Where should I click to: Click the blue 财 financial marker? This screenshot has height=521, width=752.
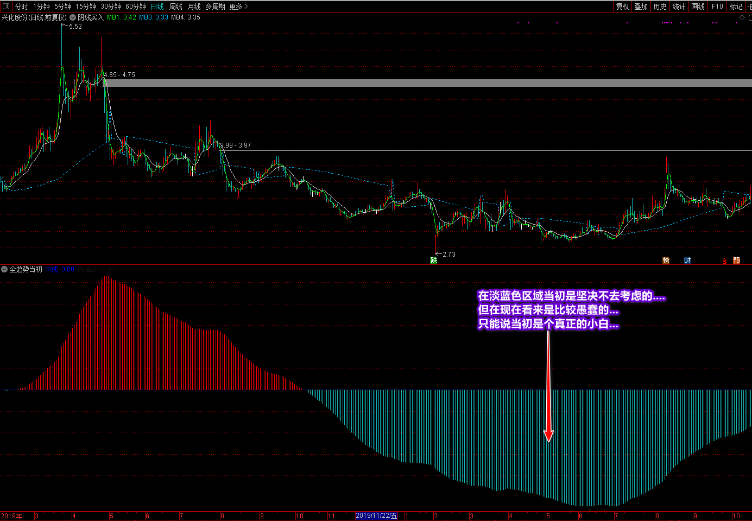click(687, 260)
